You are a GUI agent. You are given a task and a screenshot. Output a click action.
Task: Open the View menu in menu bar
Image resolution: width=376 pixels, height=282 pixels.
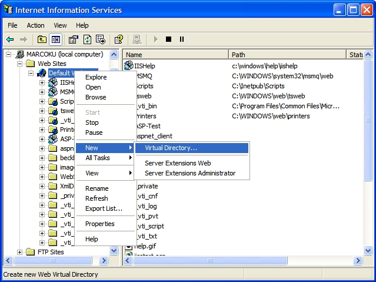[60, 25]
